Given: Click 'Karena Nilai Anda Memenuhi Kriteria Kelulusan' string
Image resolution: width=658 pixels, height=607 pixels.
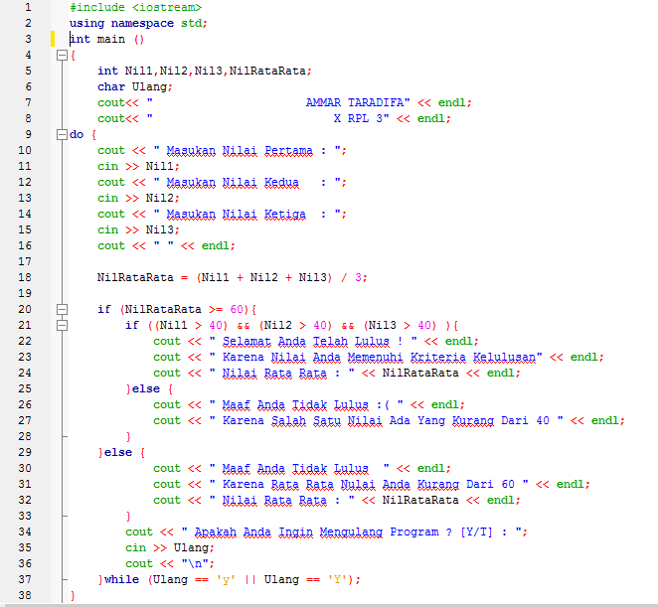Looking at the screenshot, I should (379, 357).
